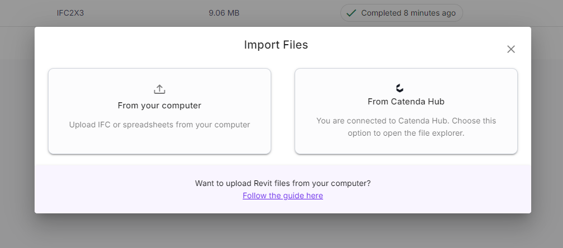The image size is (563, 248).
Task: Click the 'Import Files' dialog title
Action: (x=276, y=45)
